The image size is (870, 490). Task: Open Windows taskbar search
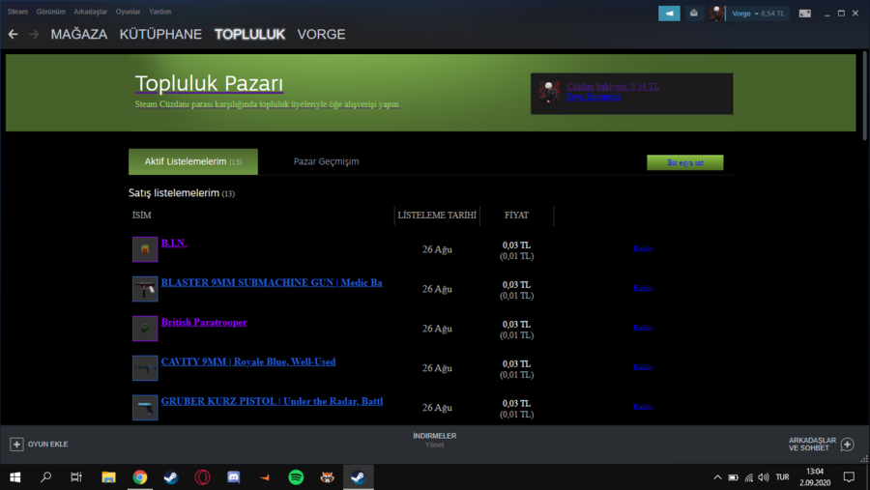coord(46,477)
